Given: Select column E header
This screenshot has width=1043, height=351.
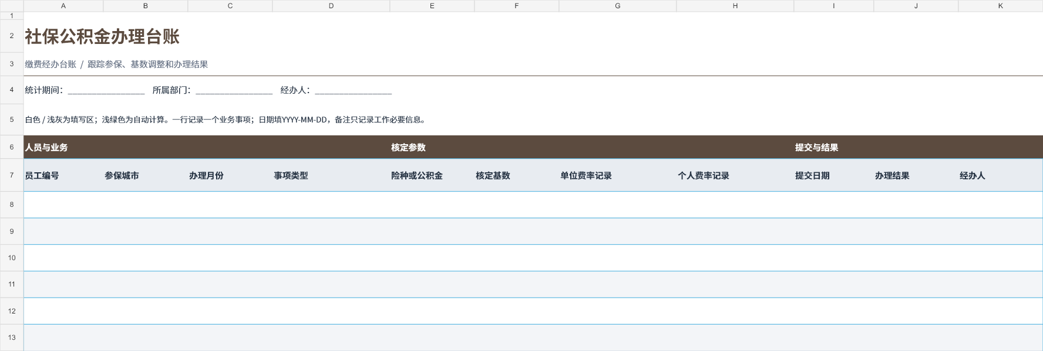Looking at the screenshot, I should 432,6.
